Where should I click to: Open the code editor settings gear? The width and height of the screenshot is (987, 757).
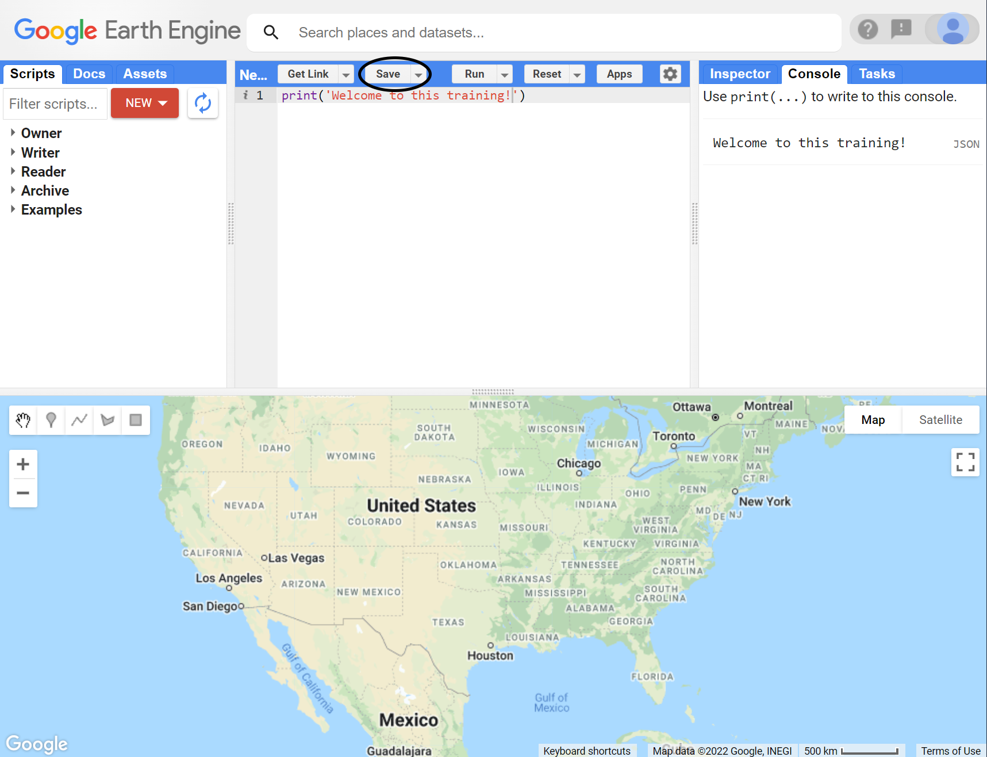(670, 74)
